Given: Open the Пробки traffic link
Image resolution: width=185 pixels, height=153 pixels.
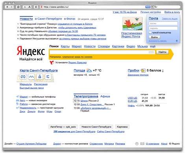Looking at the screenshot, I should (133, 71).
